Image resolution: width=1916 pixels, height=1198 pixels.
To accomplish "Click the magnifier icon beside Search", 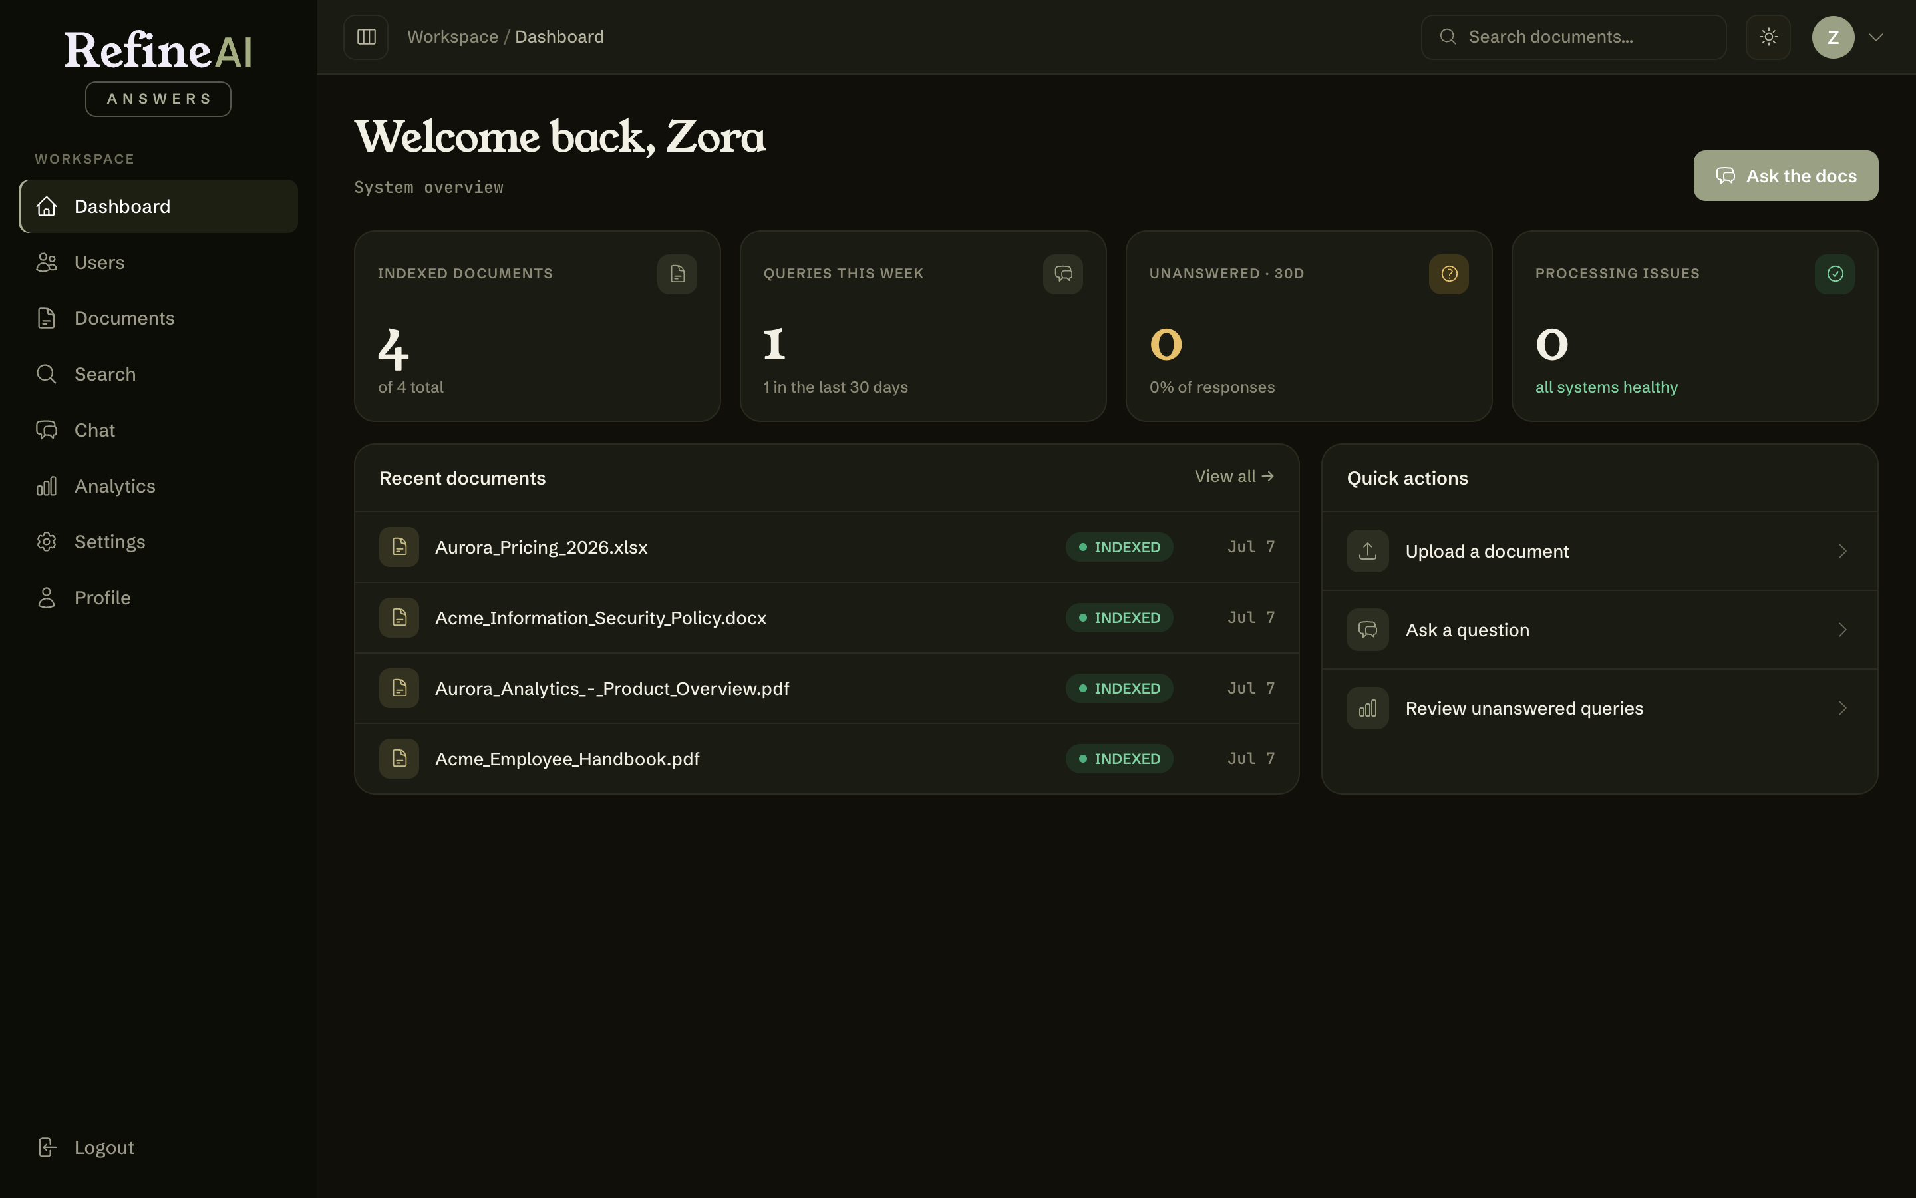I will point(47,374).
